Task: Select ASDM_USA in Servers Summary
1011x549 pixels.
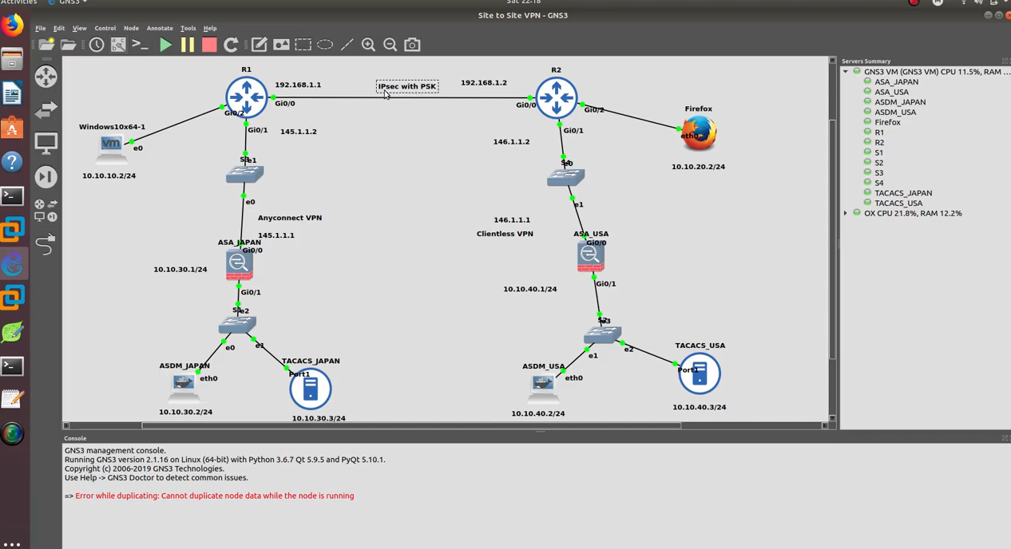Action: coord(895,112)
